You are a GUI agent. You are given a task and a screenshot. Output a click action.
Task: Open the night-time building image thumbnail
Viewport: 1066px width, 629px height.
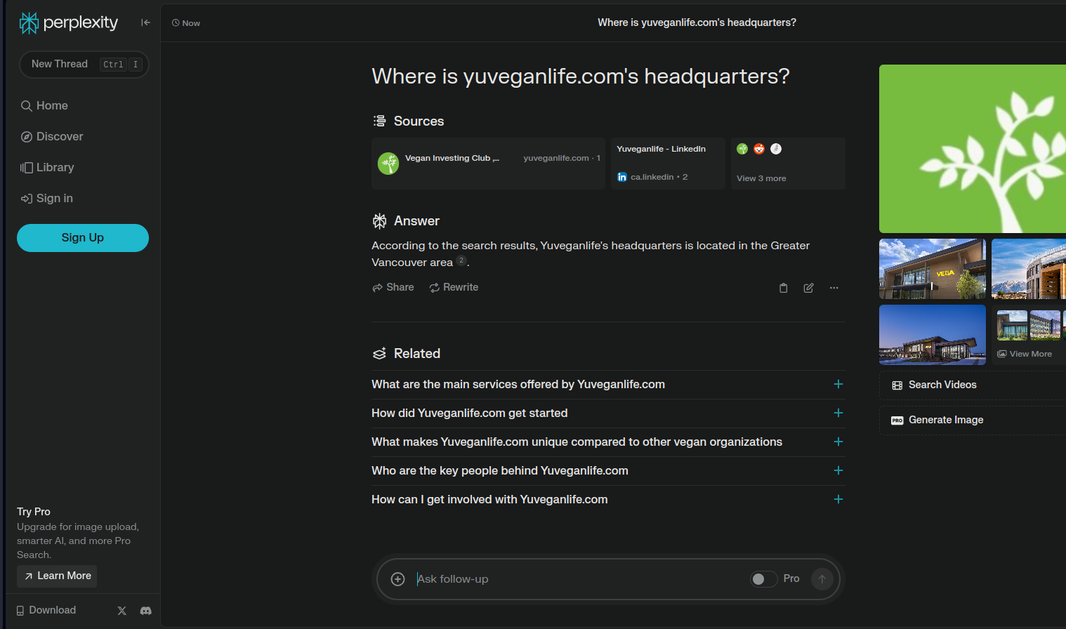pyautogui.click(x=933, y=335)
